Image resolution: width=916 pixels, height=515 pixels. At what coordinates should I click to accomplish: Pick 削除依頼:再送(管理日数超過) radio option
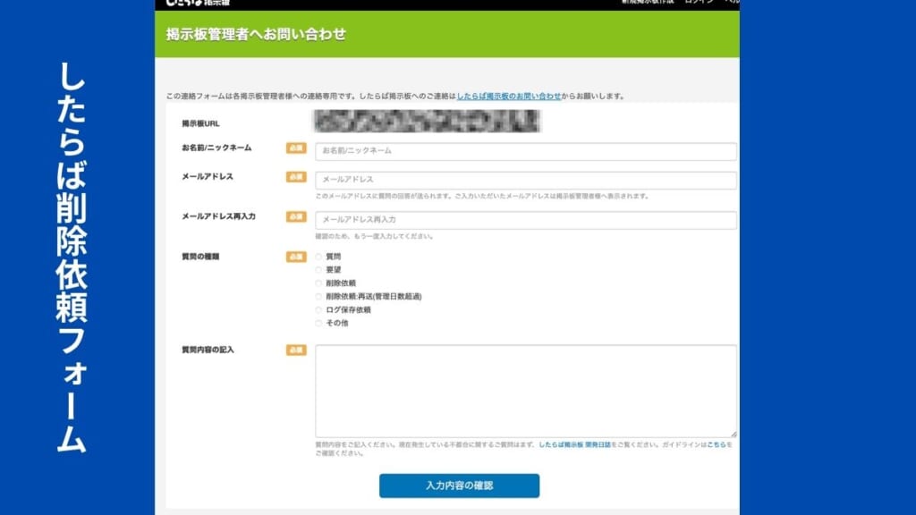click(318, 297)
